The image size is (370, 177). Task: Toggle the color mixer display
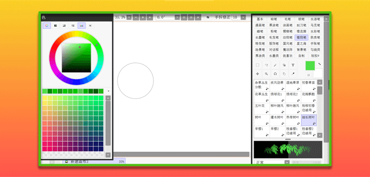[x=73, y=26]
